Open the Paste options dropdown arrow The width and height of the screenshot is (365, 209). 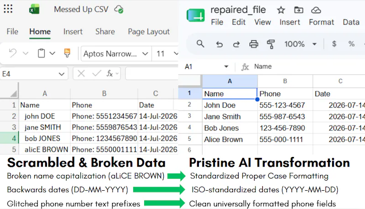tap(52, 53)
